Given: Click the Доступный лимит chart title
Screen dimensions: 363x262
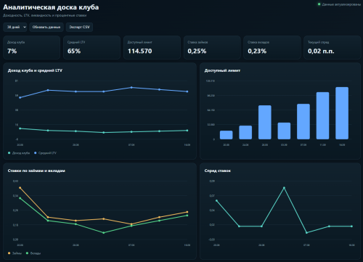Looking at the screenshot, I should coord(222,70).
